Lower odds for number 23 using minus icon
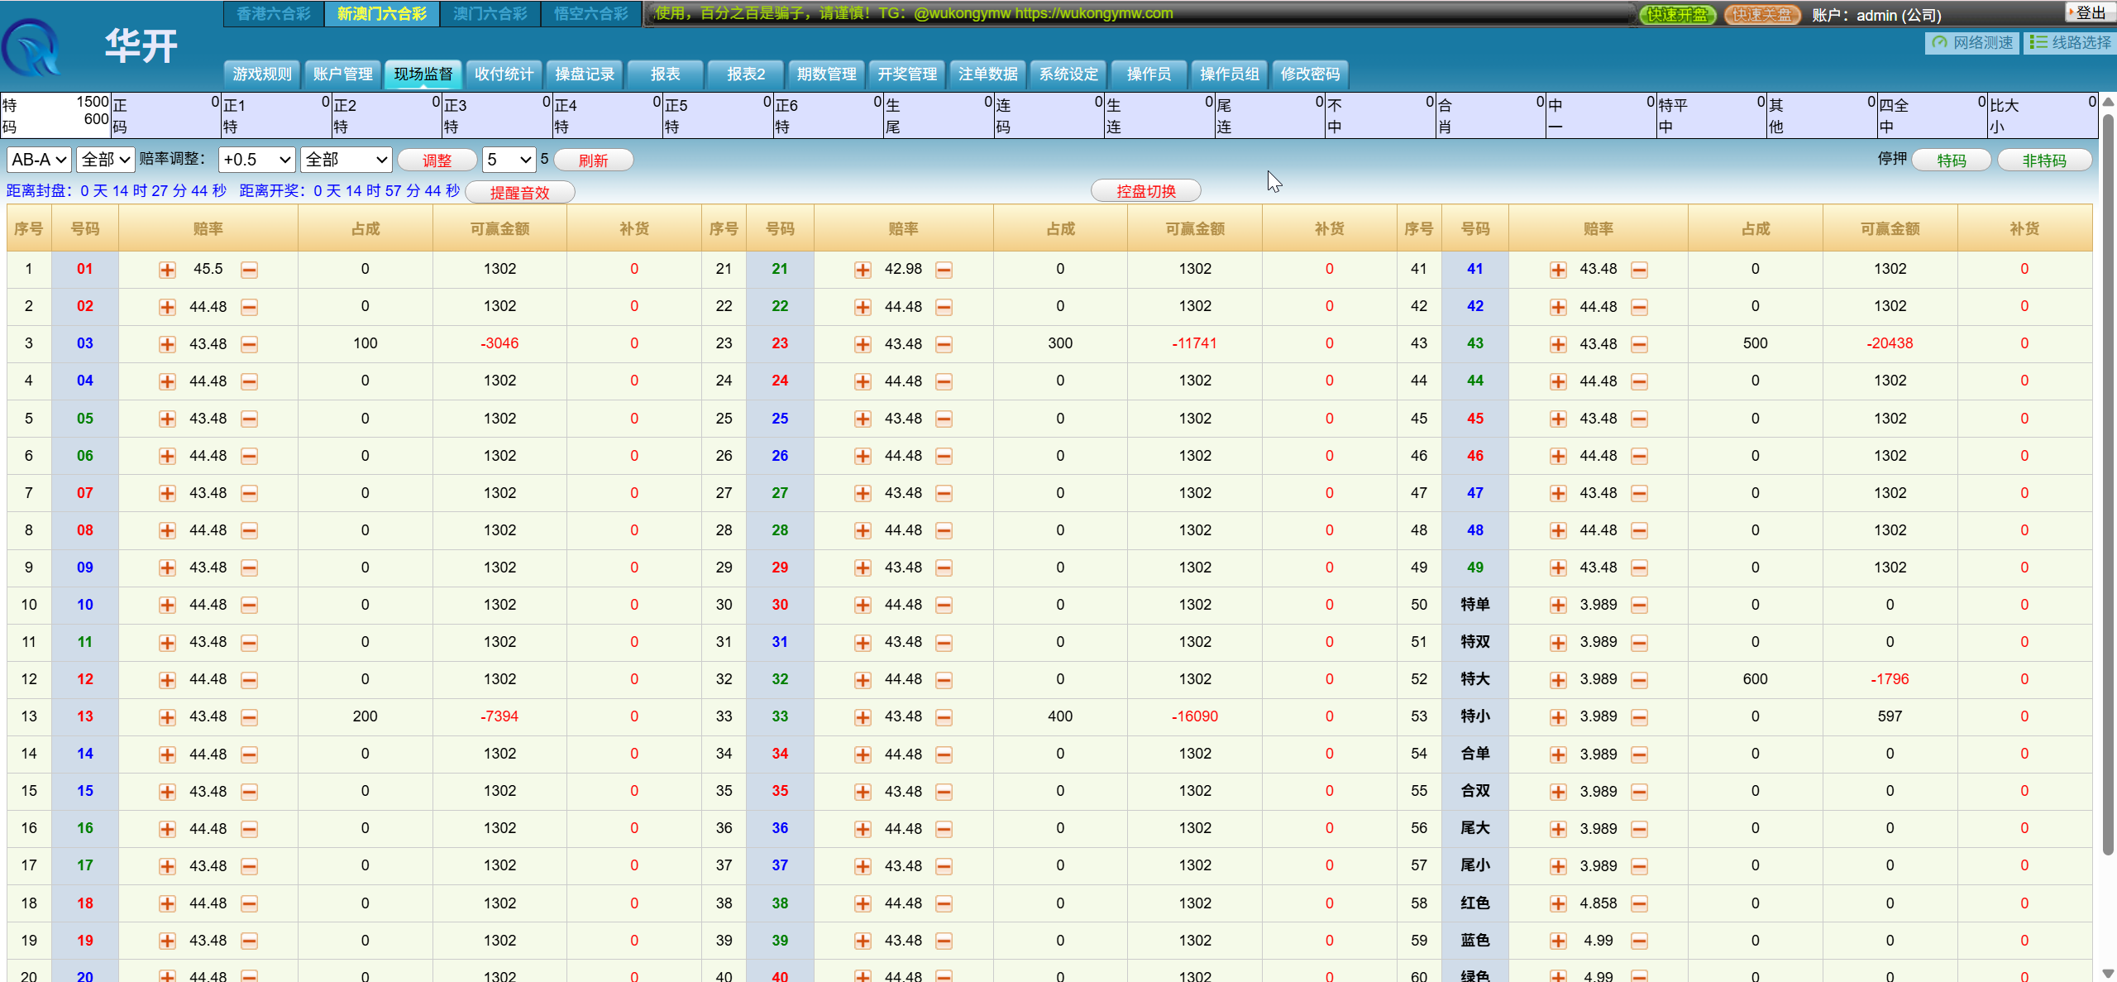This screenshot has height=982, width=2117. [944, 344]
